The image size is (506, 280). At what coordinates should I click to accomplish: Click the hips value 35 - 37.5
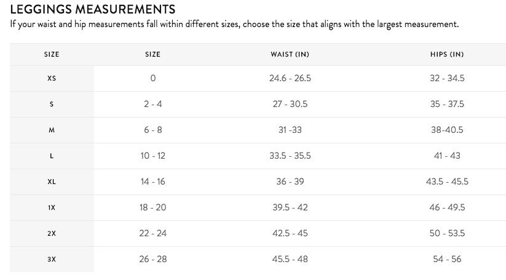447,104
